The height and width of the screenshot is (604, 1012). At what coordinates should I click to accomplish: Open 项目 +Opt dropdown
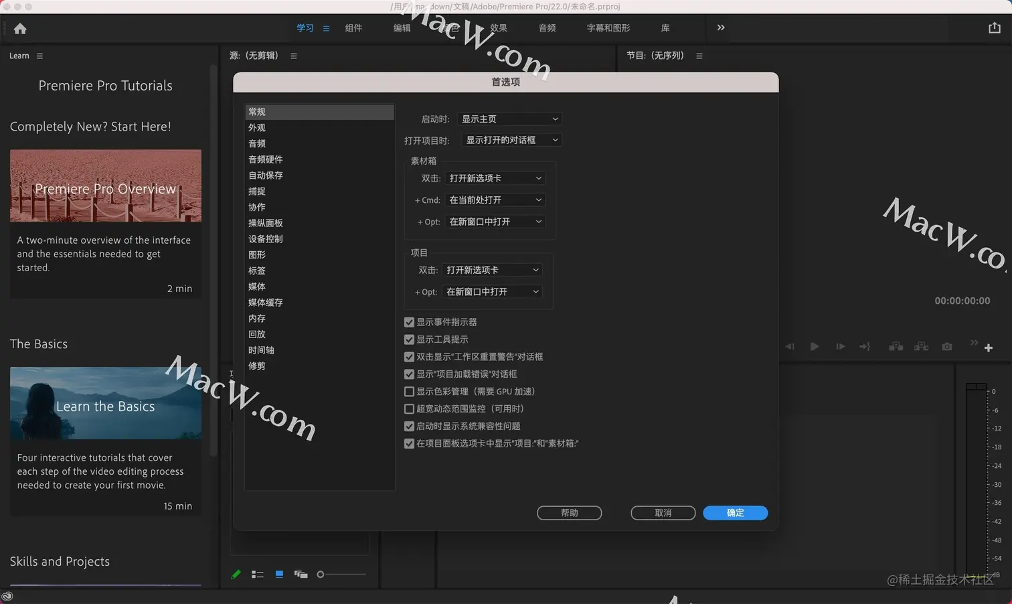click(492, 292)
